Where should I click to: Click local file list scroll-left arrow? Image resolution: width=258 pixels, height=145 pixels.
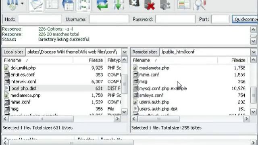coord(5,119)
